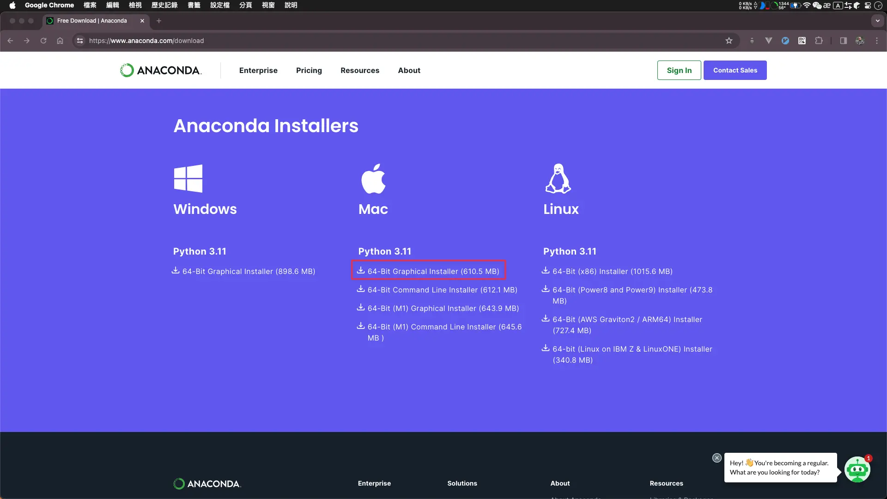Click the Wi-Fi status icon
The width and height of the screenshot is (887, 499).
click(807, 5)
